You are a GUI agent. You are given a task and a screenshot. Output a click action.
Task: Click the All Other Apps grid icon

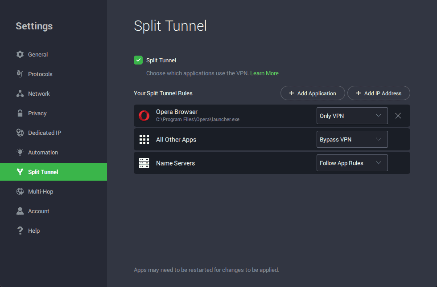144,139
